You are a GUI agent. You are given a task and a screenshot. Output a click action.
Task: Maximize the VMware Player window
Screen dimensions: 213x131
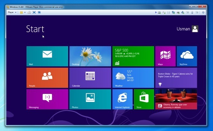[x=196, y=6]
